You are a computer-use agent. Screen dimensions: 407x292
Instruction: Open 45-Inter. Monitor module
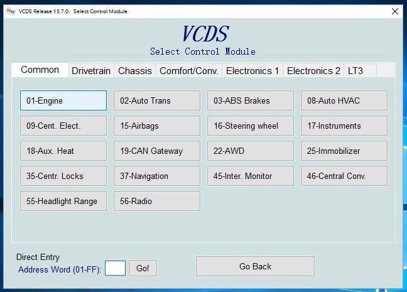coord(251,176)
